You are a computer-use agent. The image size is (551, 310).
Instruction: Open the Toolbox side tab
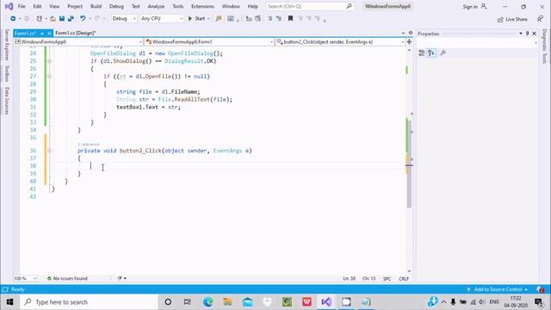[7, 74]
